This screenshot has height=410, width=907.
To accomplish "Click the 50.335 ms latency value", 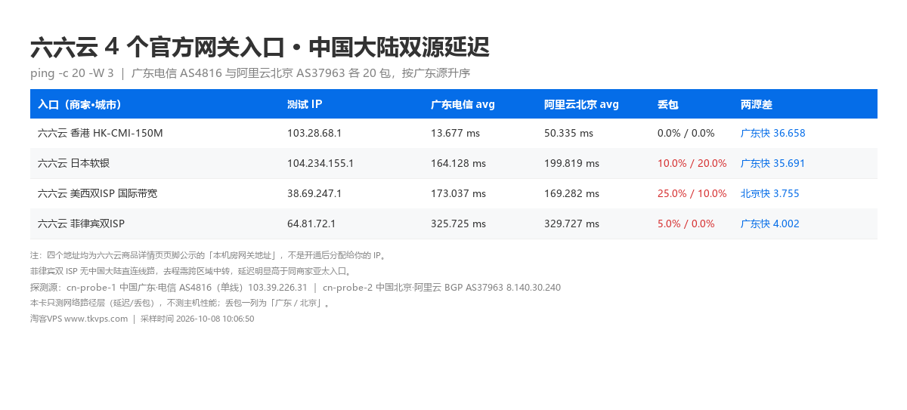I will (568, 133).
